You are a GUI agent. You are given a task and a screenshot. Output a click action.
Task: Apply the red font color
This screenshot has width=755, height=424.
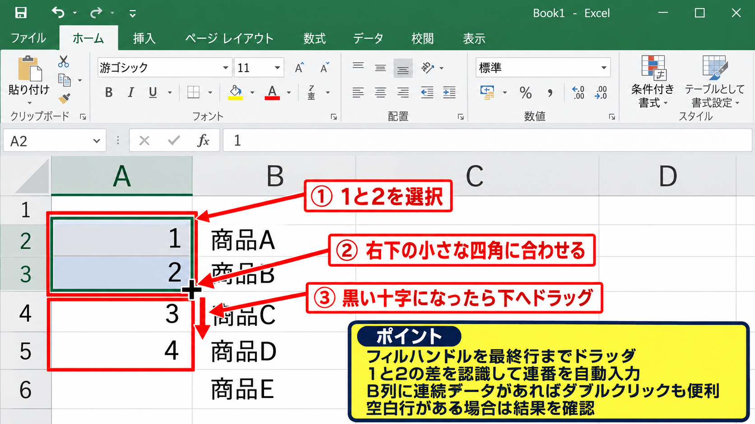pyautogui.click(x=272, y=92)
